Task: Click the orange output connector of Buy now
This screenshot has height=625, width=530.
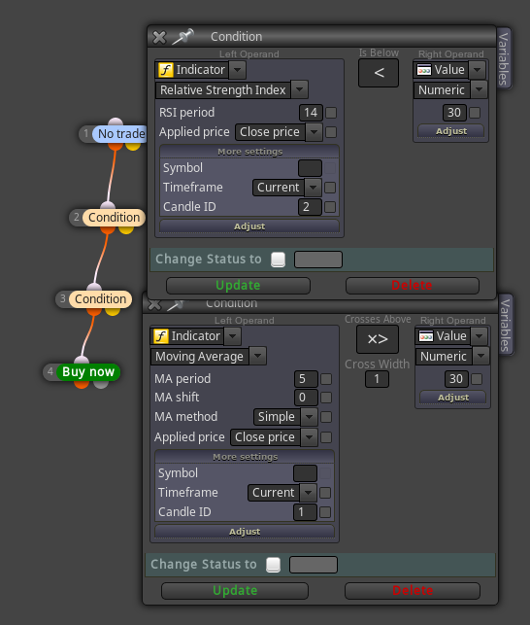Action: (x=82, y=384)
